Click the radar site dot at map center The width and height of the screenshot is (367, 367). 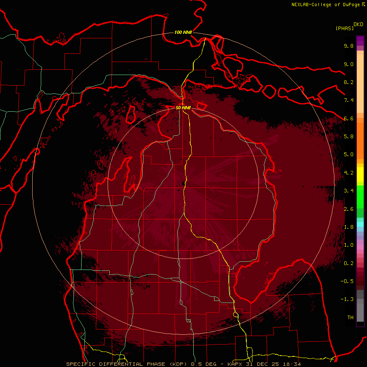[x=183, y=184]
